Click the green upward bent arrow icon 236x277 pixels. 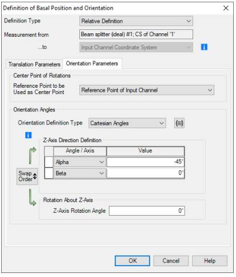click(x=33, y=155)
